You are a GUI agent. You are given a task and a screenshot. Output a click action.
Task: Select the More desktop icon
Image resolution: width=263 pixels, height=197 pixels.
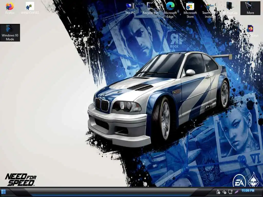tap(250, 8)
